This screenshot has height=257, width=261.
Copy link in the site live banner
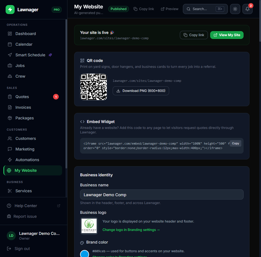(194, 35)
